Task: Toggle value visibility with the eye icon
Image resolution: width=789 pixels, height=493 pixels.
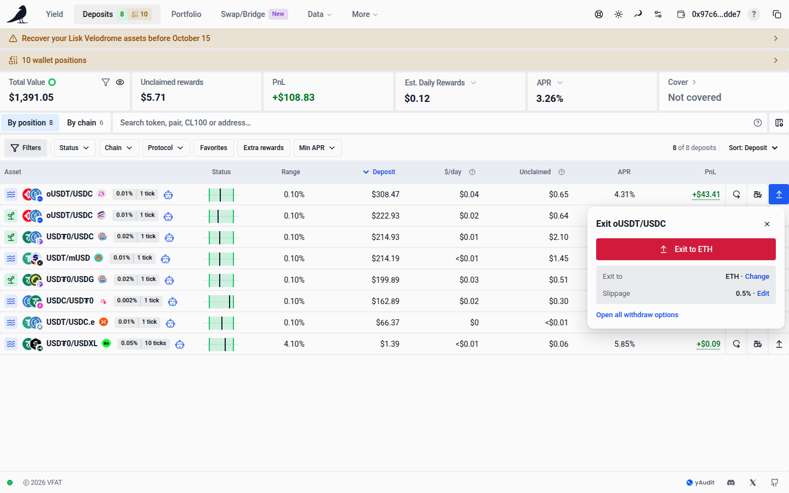Action: pyautogui.click(x=120, y=82)
